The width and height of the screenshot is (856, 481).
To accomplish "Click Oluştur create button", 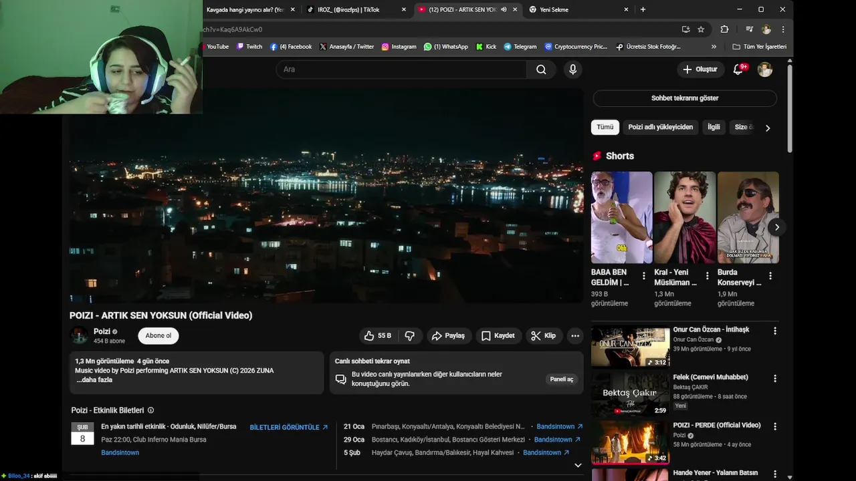I will (700, 69).
